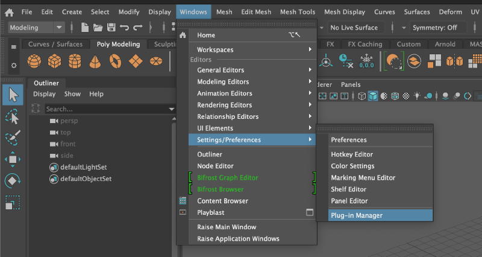
Task: Expand the Rendering Editors submenu
Action: point(254,105)
